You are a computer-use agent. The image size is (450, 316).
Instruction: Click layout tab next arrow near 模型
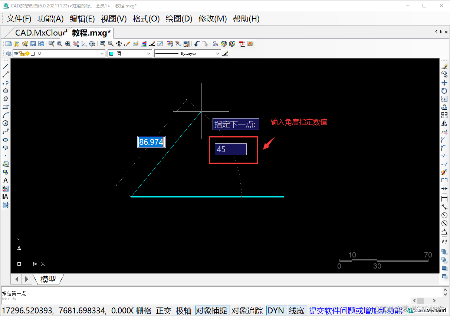click(26, 279)
